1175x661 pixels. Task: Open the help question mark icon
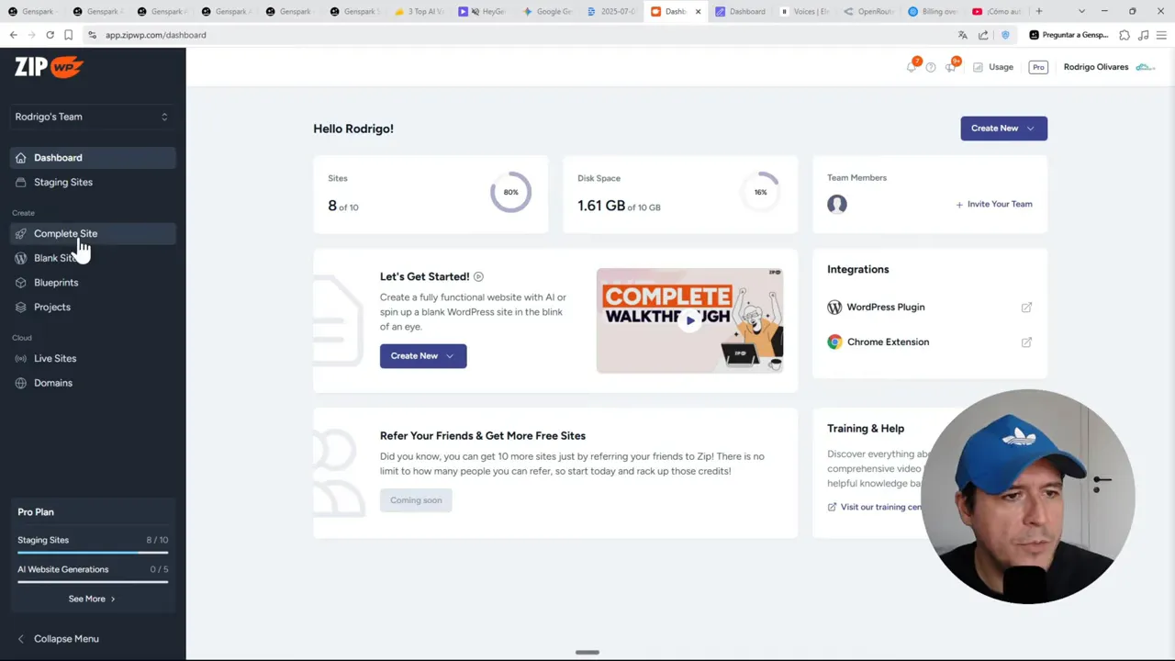click(x=930, y=67)
